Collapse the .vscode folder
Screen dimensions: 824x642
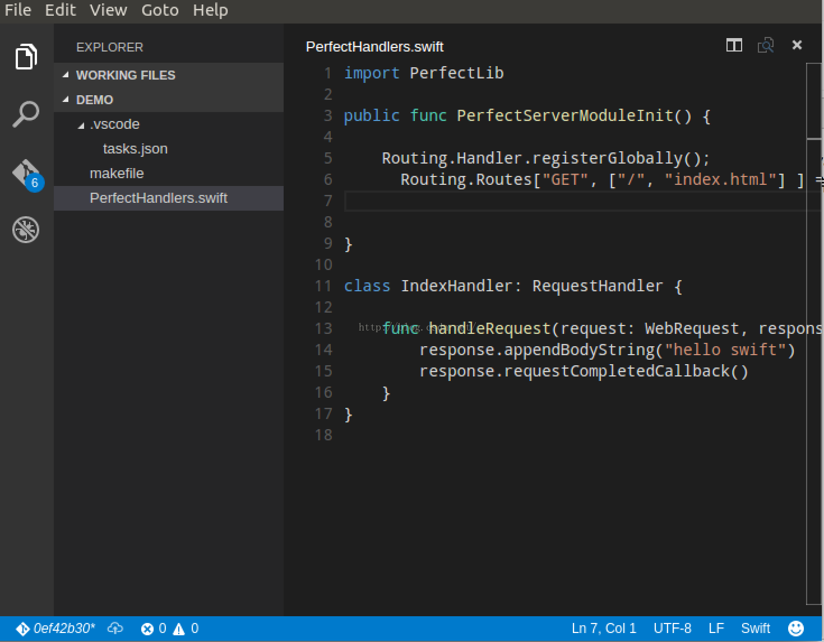169,124
